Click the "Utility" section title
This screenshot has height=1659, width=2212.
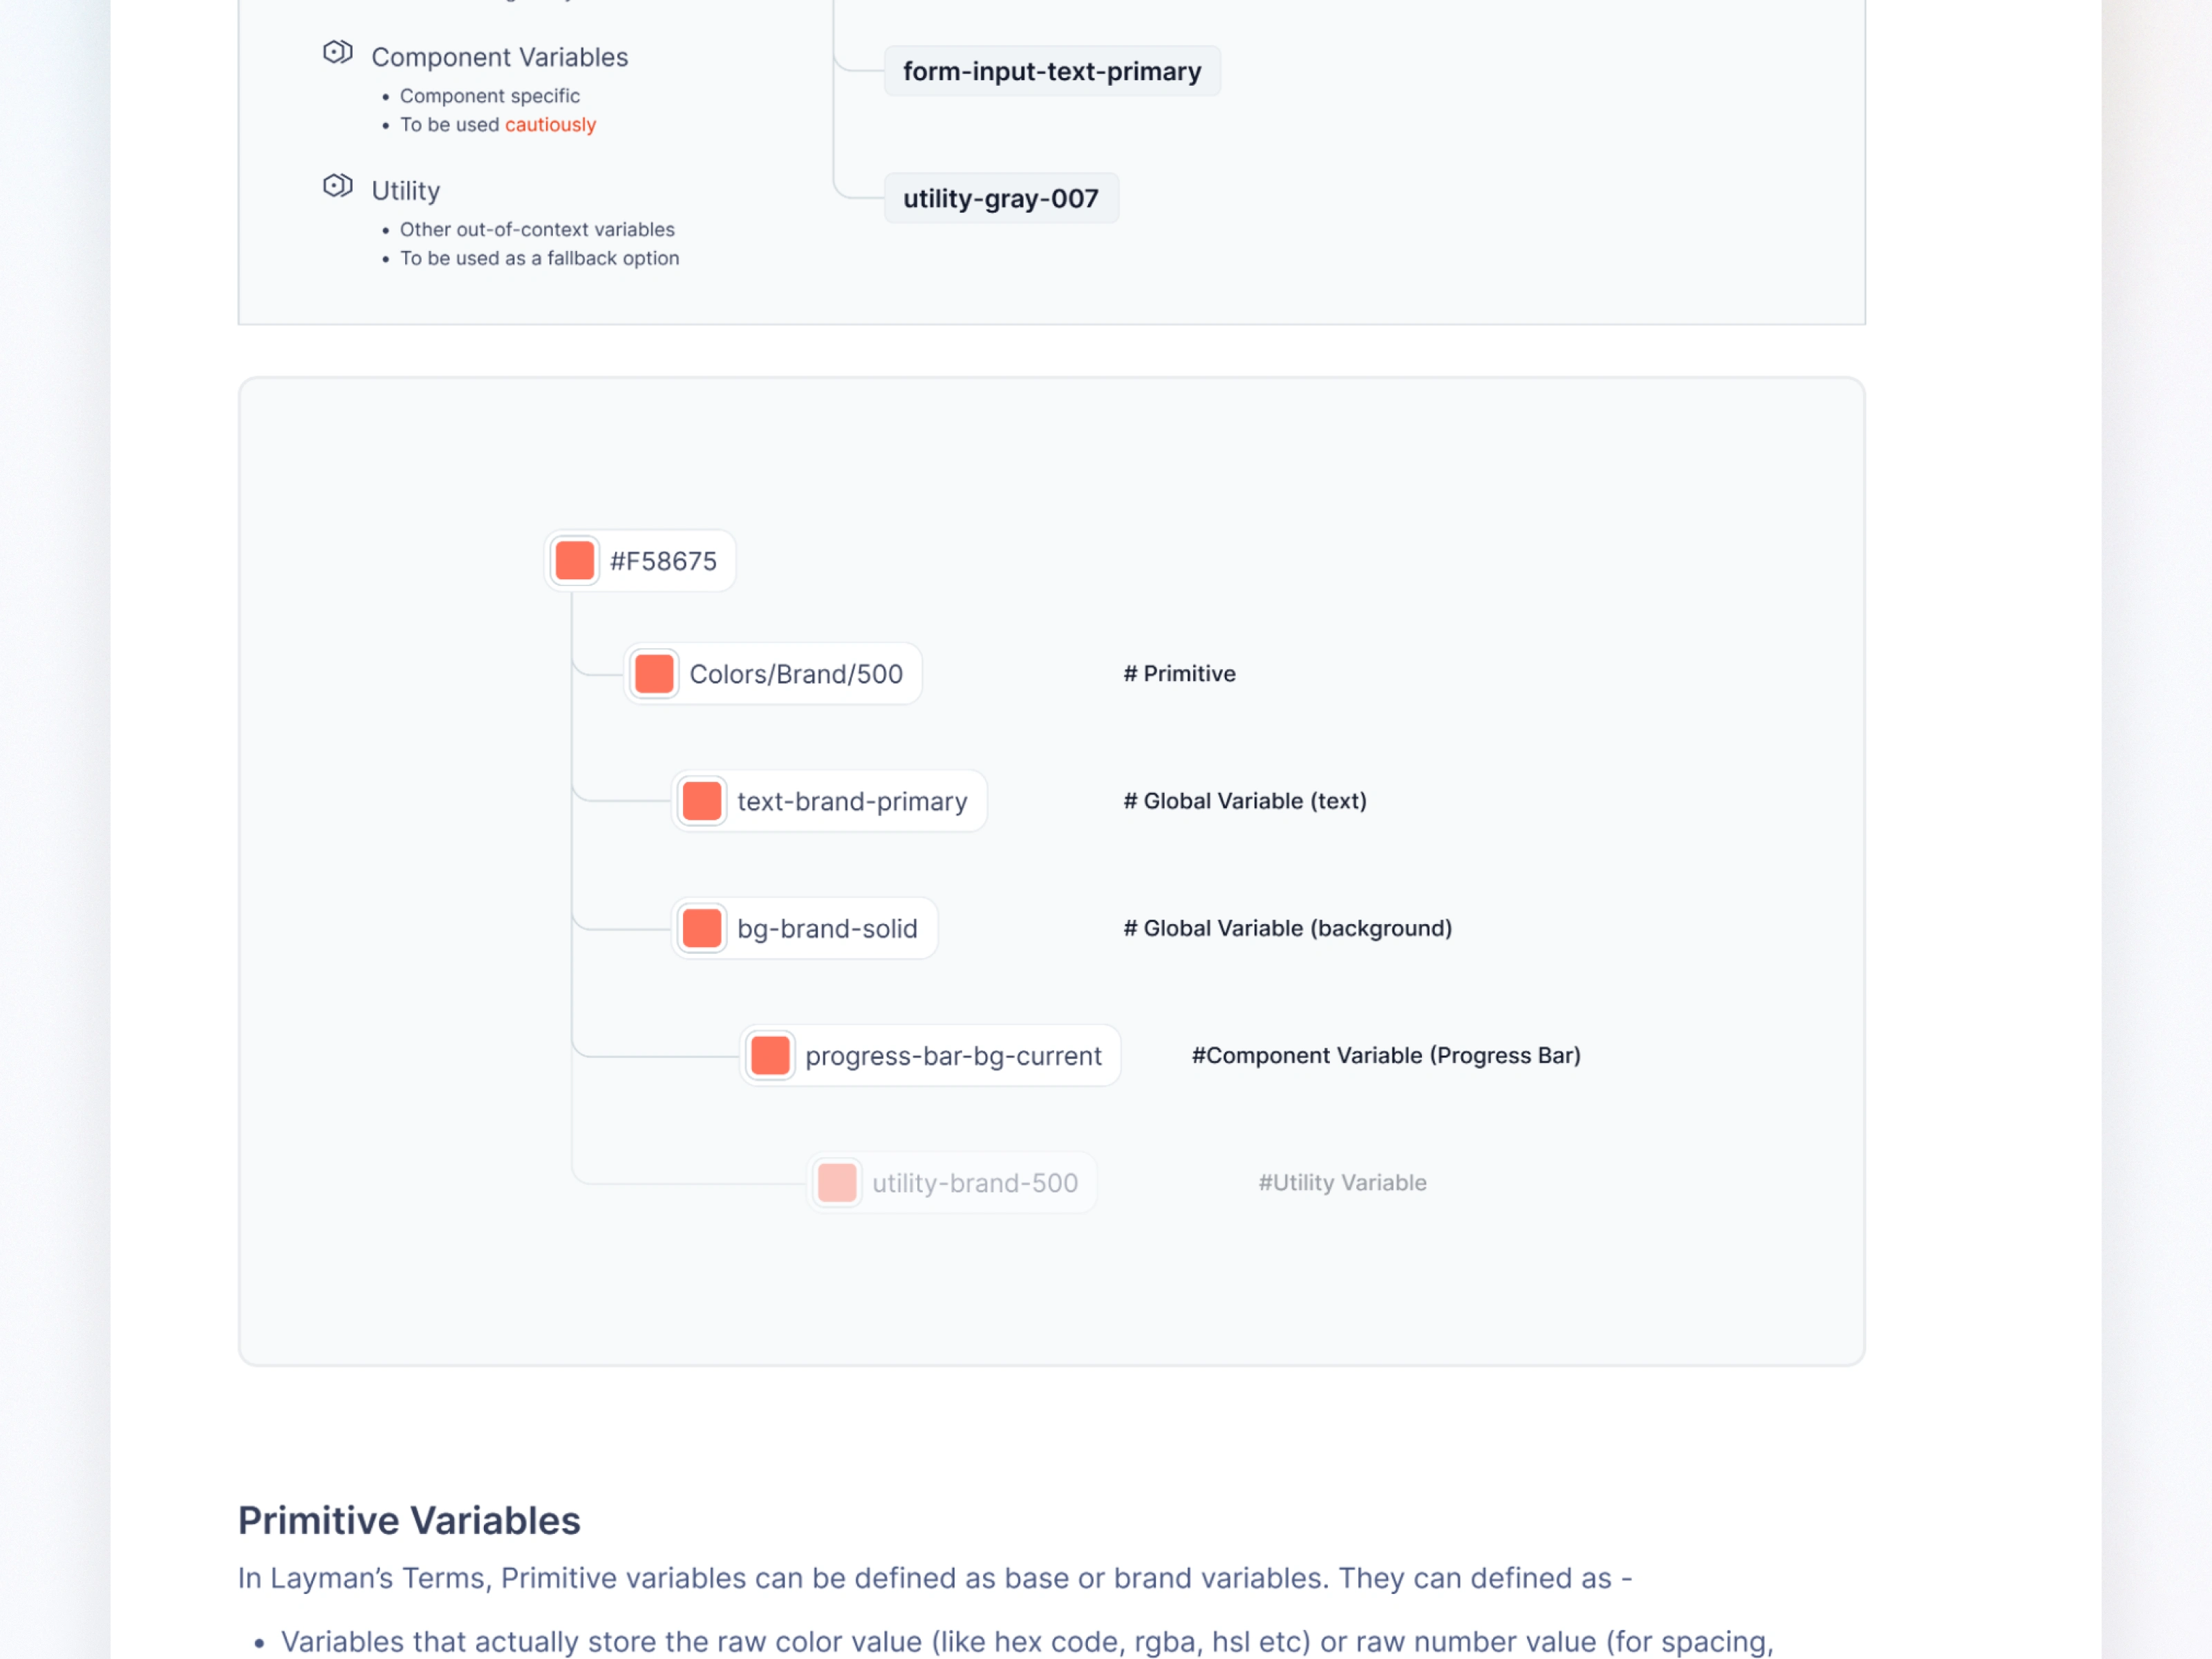[405, 191]
